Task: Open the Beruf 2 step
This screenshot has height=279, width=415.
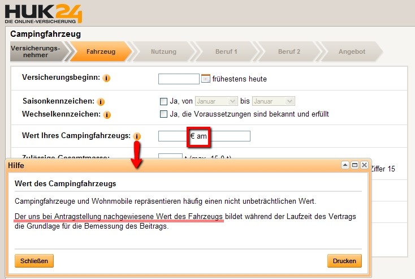Action: [289, 51]
